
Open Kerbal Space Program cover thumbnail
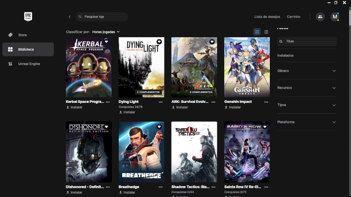point(89,67)
